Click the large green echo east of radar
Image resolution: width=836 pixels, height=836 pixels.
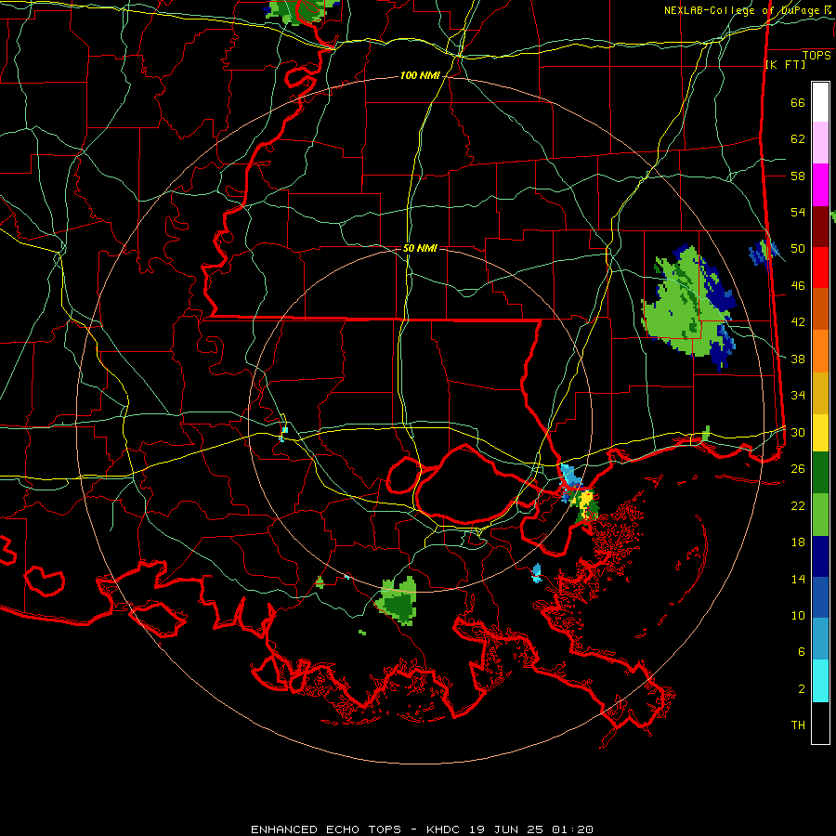click(689, 309)
